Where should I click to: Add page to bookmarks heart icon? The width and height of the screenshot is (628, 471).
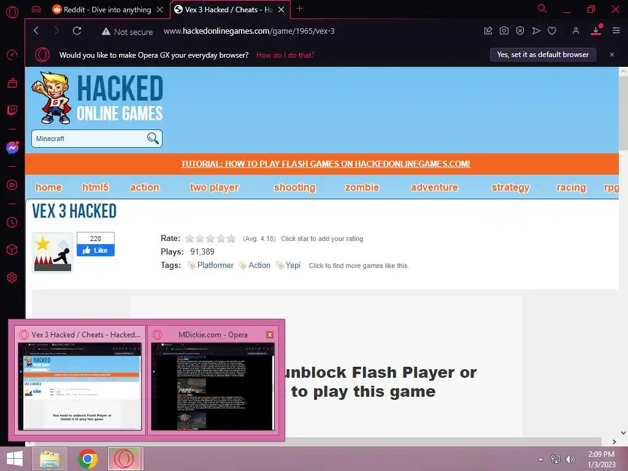tap(552, 31)
